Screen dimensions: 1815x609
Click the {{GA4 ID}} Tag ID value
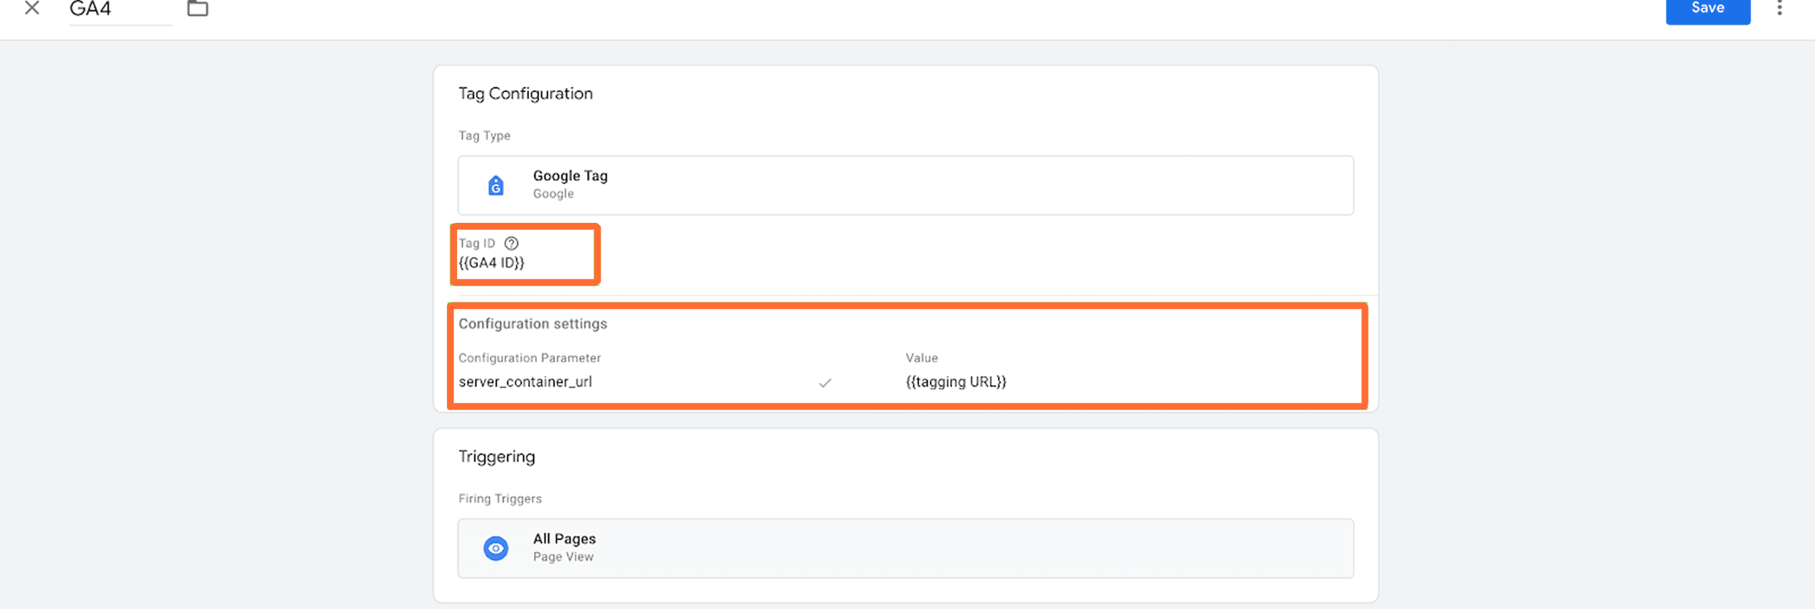(492, 263)
